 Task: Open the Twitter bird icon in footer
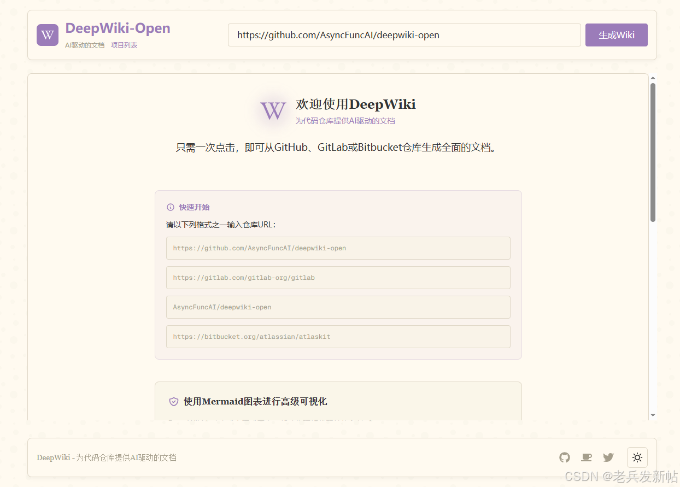coord(608,457)
